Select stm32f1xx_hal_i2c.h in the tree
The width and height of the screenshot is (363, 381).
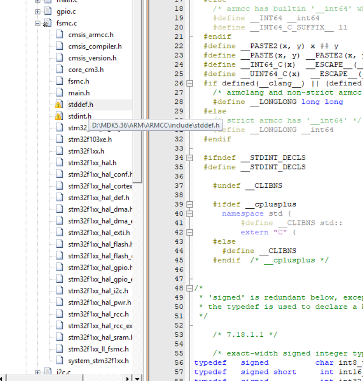pyautogui.click(x=98, y=291)
